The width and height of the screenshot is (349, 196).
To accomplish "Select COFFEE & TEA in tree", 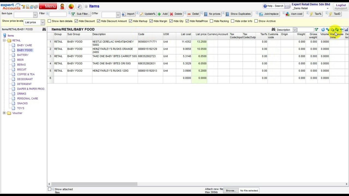I will pyautogui.click(x=26, y=74).
